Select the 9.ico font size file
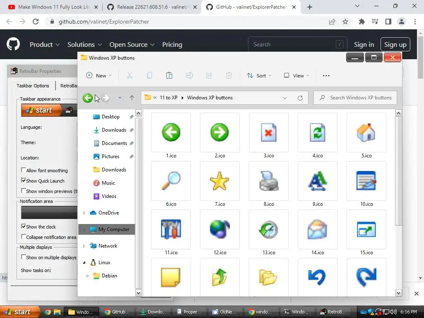The height and width of the screenshot is (318, 424). 318,184
